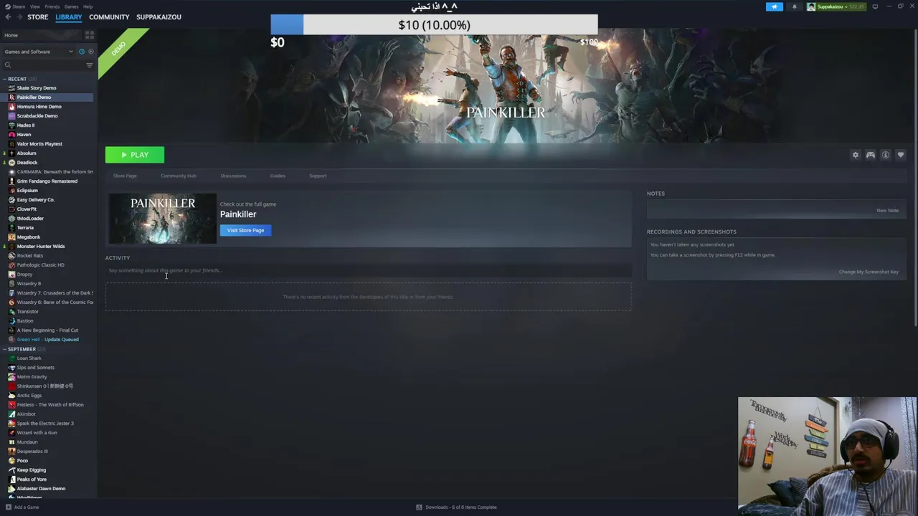Toggle ready-to-play filter icon

90,52
